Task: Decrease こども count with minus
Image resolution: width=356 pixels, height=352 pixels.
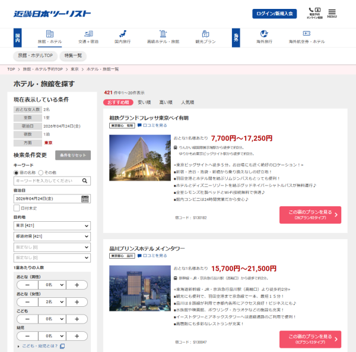Action: pyautogui.click(x=27, y=319)
